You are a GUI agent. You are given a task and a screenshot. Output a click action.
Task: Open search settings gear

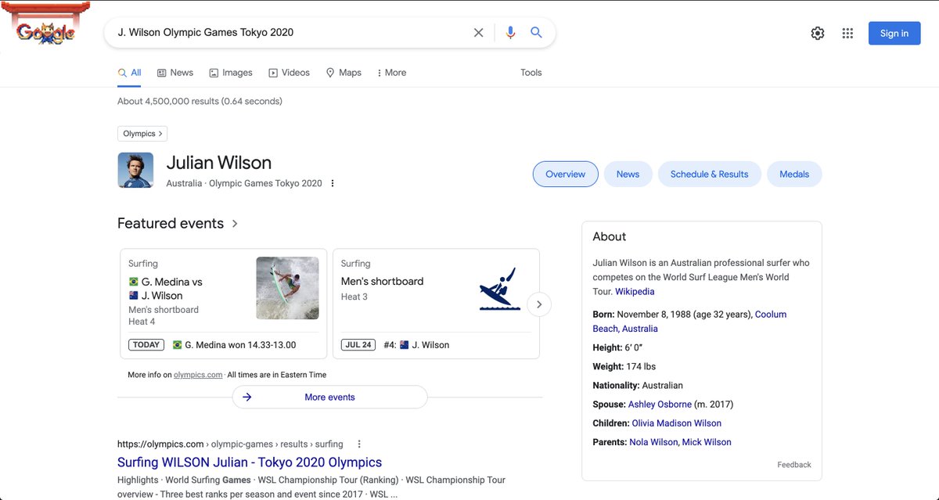818,33
